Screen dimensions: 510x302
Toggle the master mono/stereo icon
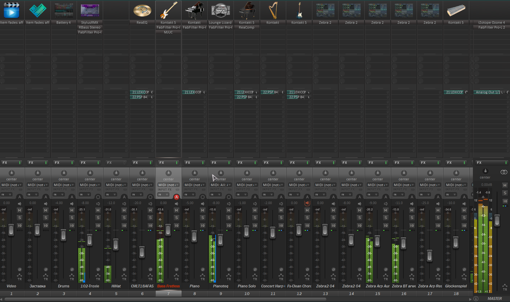504,172
